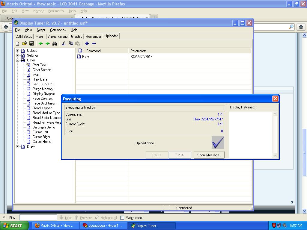Select the Print Text command
This screenshot has width=307, height=230.
[39, 65]
